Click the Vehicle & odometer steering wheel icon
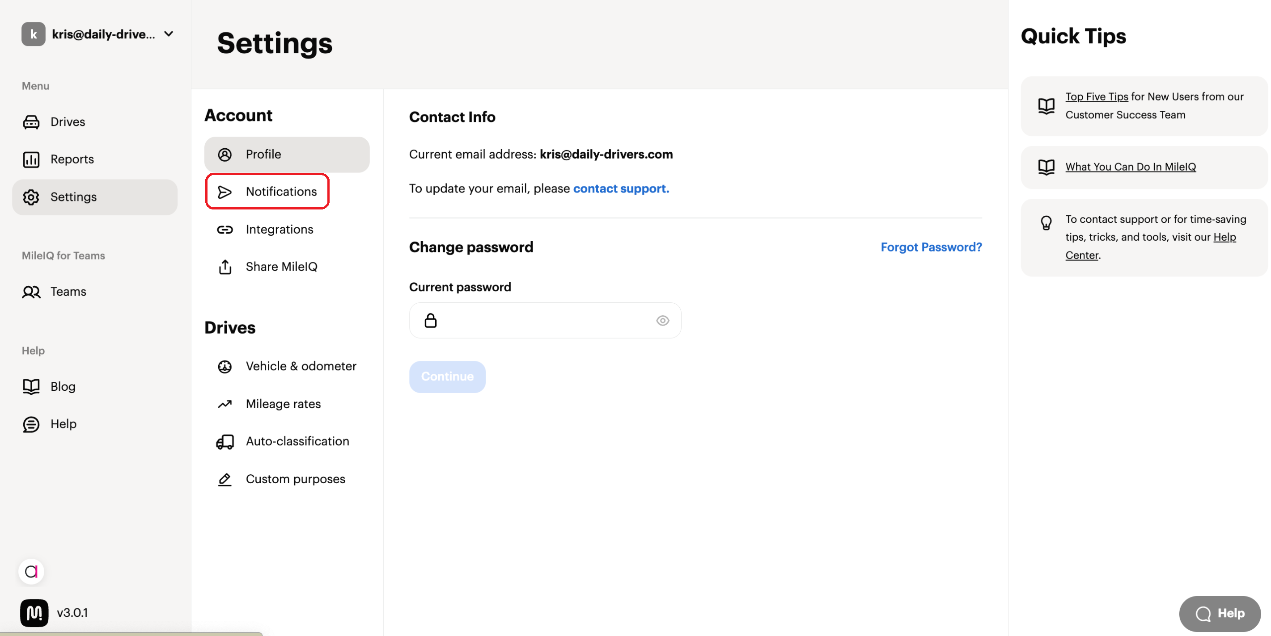1271x636 pixels. tap(225, 367)
